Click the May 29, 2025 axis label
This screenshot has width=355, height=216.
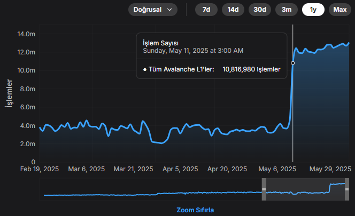coord(330,169)
